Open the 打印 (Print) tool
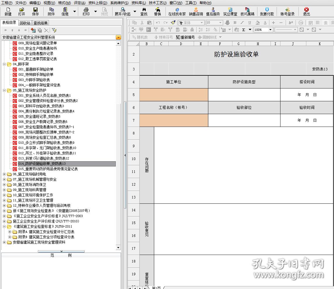 click(x=86, y=11)
